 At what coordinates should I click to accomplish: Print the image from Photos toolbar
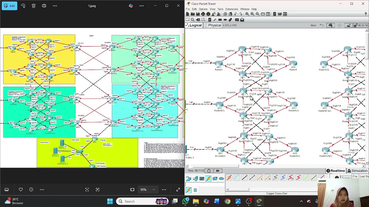(x=44, y=6)
